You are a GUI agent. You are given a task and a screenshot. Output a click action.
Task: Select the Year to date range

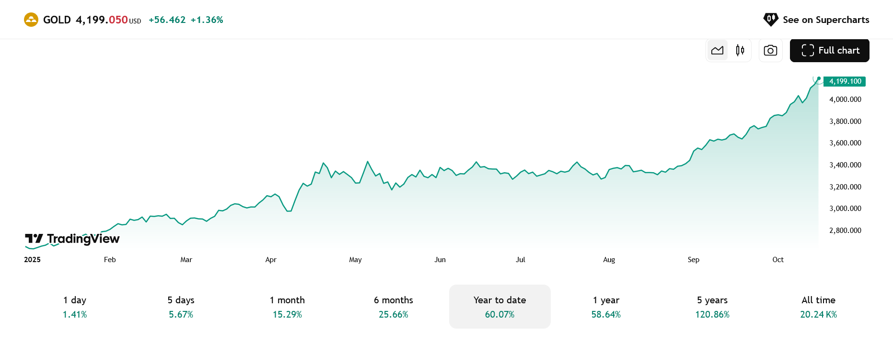click(500, 307)
